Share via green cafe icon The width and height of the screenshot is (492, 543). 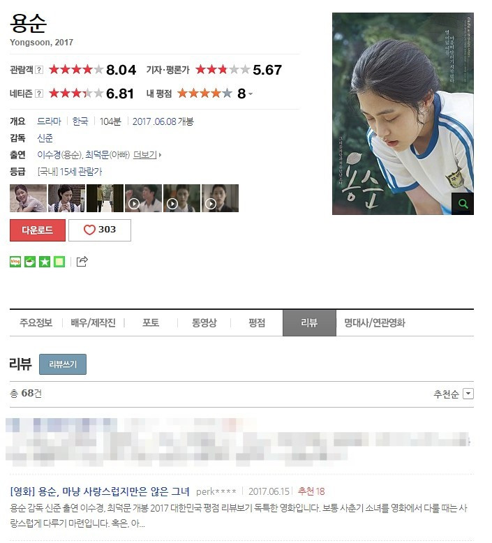pos(30,262)
